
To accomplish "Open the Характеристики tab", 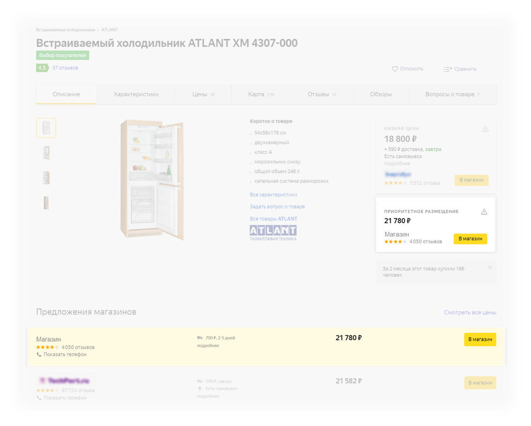I will coord(136,94).
